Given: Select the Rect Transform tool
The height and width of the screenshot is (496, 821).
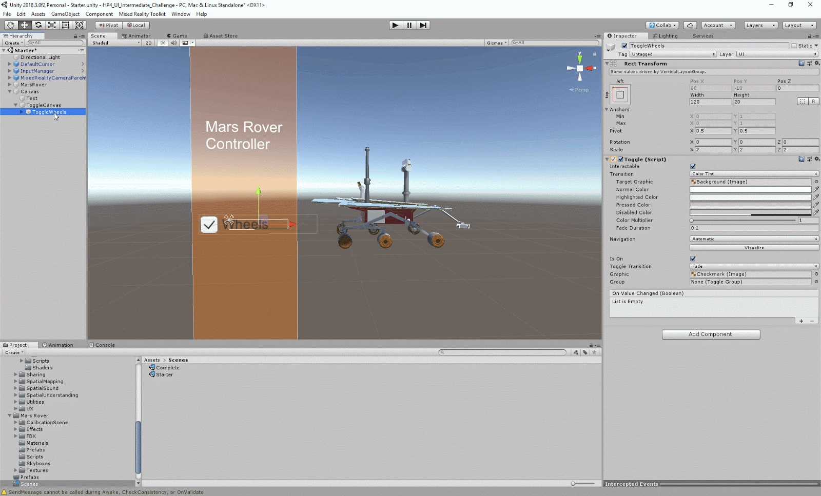Looking at the screenshot, I should 66,25.
